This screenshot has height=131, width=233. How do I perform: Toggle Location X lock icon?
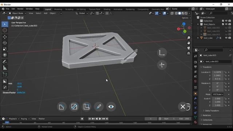coord(225,72)
